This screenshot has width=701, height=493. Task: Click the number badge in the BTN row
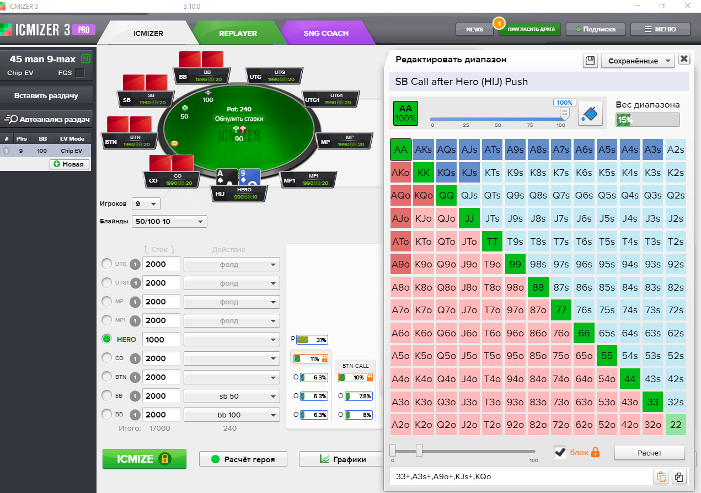(135, 377)
